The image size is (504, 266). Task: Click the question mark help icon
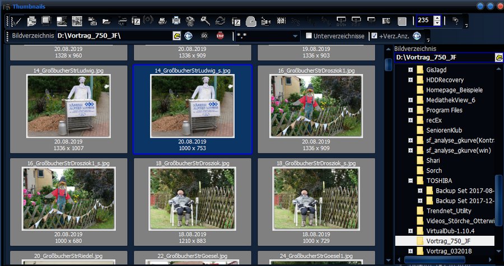coord(455,21)
